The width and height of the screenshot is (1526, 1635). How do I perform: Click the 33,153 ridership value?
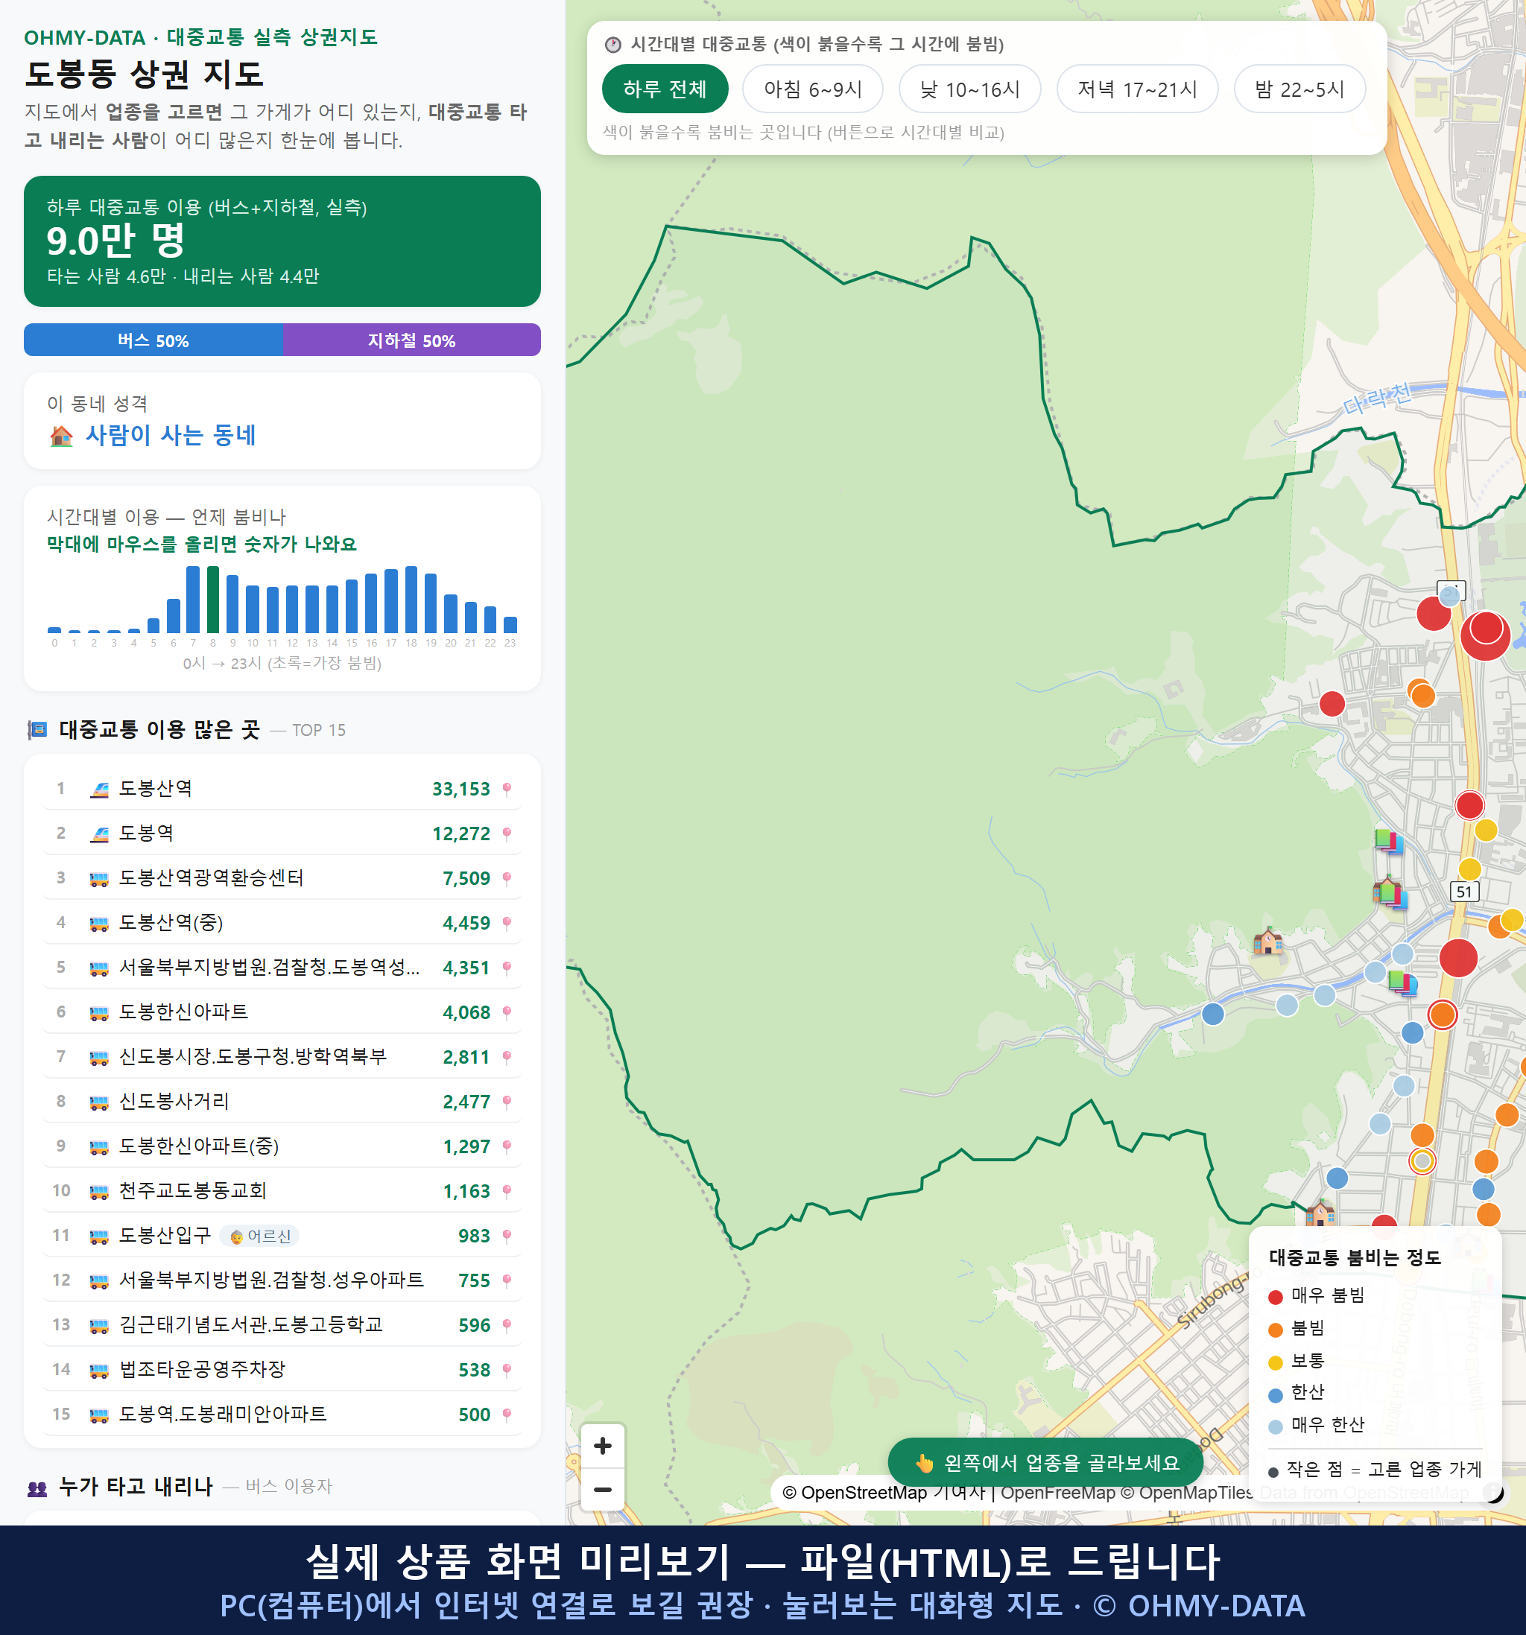coord(460,790)
